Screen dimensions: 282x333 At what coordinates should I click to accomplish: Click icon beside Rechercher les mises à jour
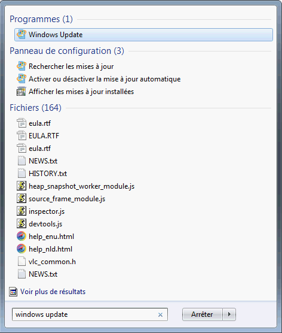click(x=22, y=66)
